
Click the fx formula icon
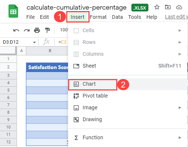[x=46, y=42]
